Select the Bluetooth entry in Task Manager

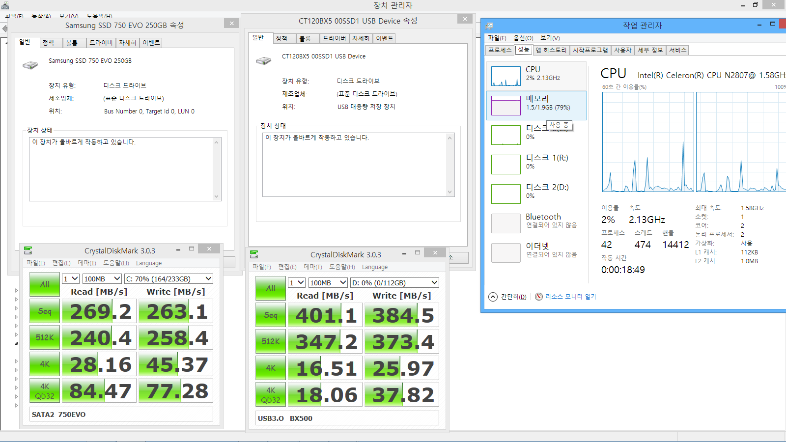536,223
